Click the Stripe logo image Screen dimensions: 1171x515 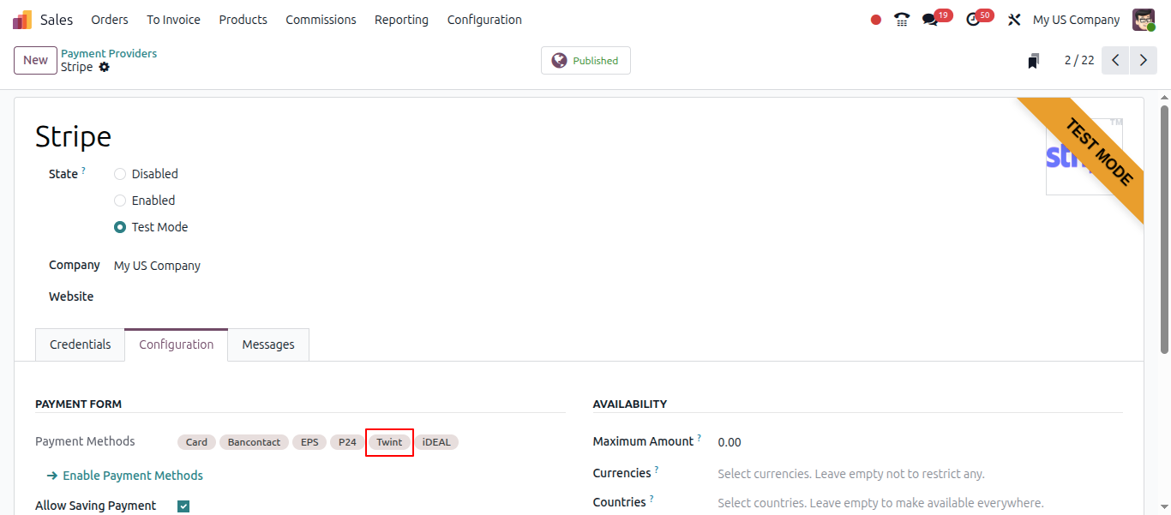(x=1084, y=157)
